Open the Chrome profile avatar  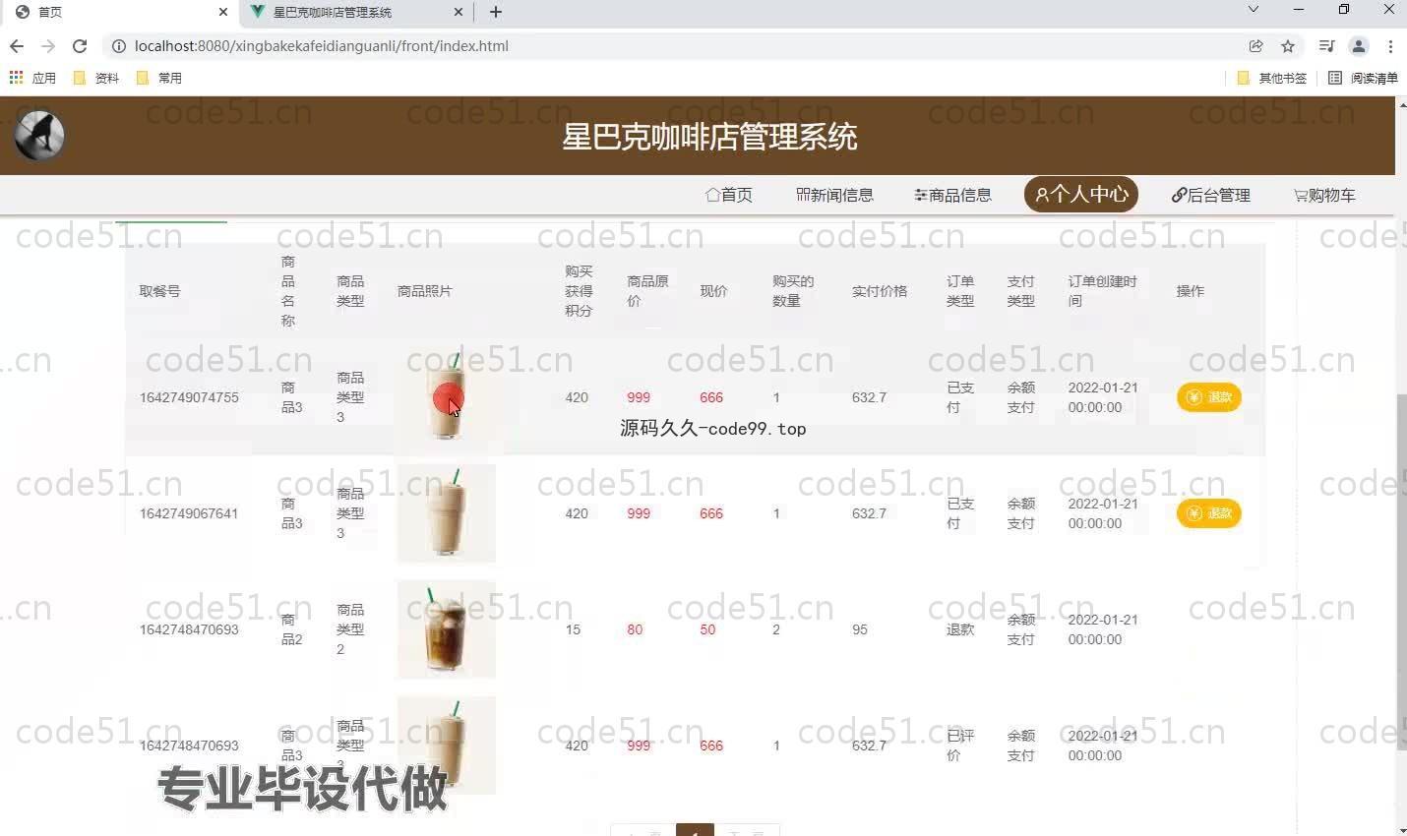1359,46
